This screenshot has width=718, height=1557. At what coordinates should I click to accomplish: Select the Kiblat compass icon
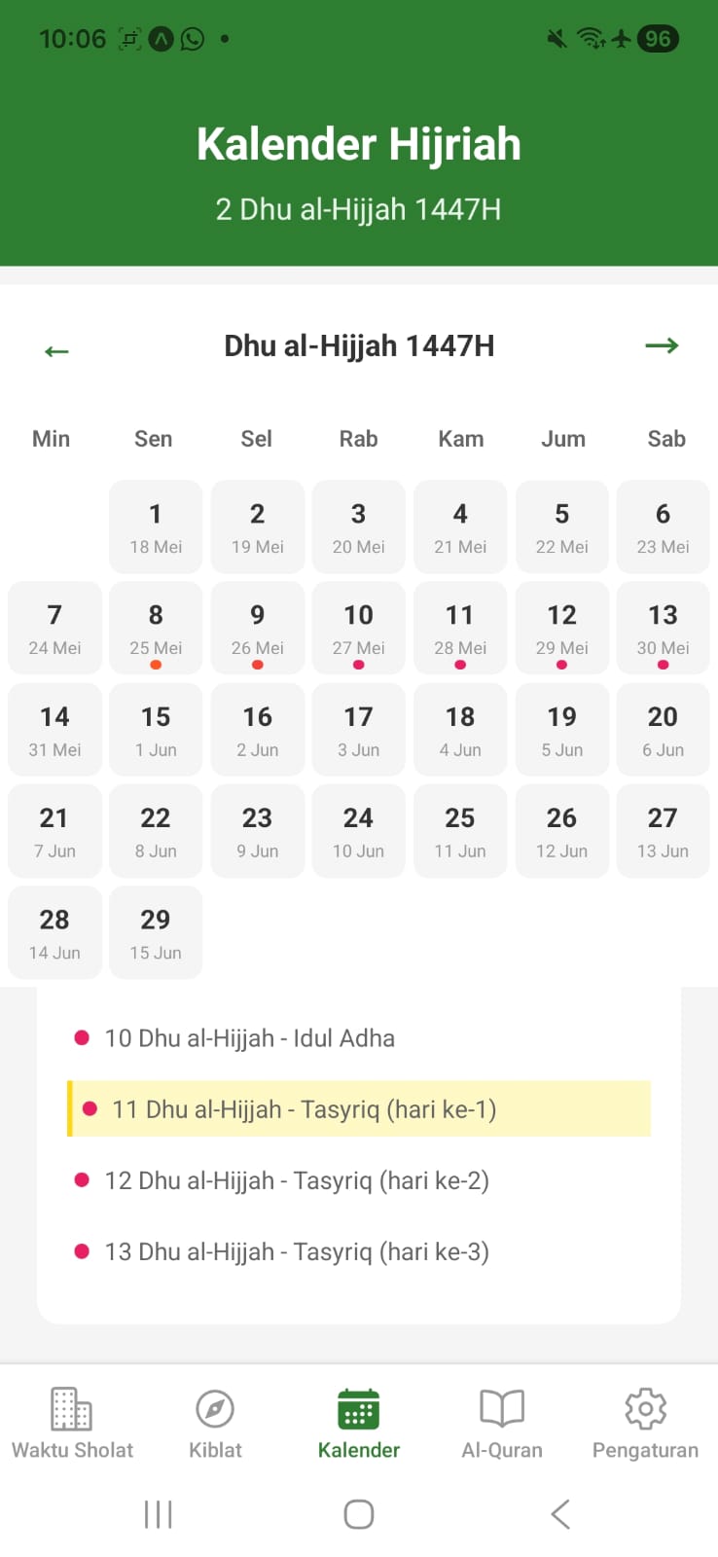214,1406
